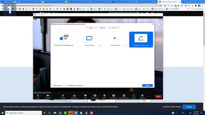205x115 pixels.
Task: Open help icon beside Computer Audio
Action: tap(126, 45)
